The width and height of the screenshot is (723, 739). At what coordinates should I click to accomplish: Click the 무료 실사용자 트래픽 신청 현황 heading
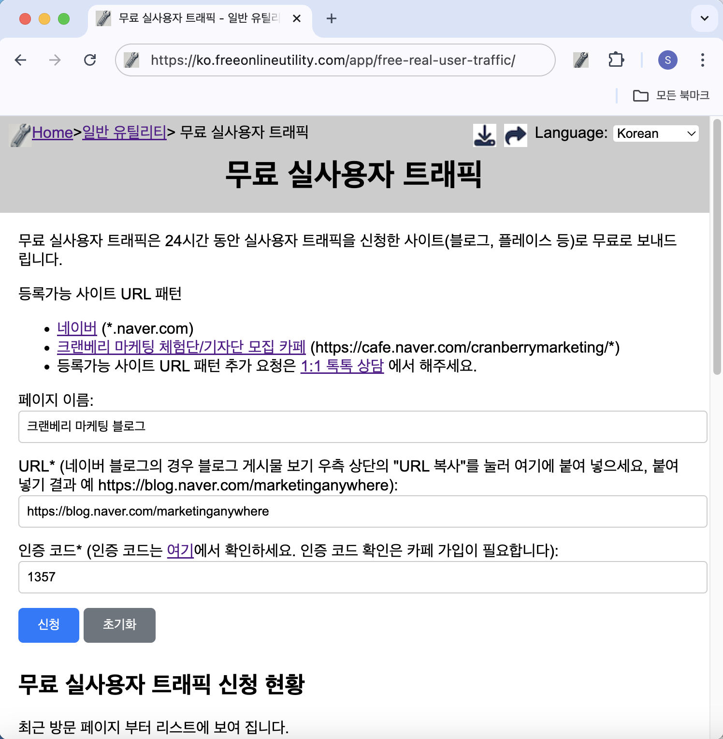pyautogui.click(x=161, y=684)
